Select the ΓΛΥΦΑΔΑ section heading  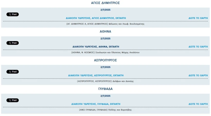105,89
